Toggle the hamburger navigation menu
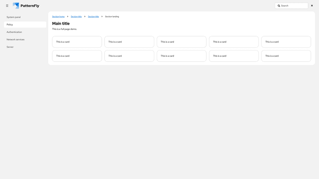Screen dimensions: 319x179 point(7,6)
